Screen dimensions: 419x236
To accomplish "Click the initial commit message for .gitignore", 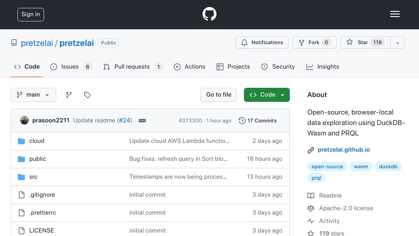I will pos(148,195).
